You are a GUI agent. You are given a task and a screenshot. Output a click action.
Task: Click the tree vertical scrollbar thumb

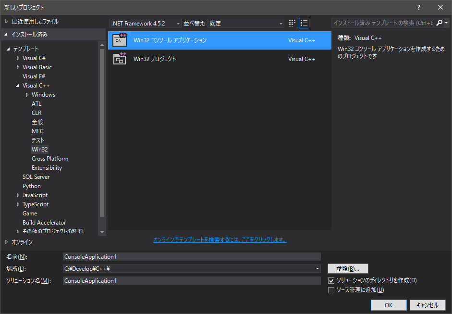tap(102, 133)
